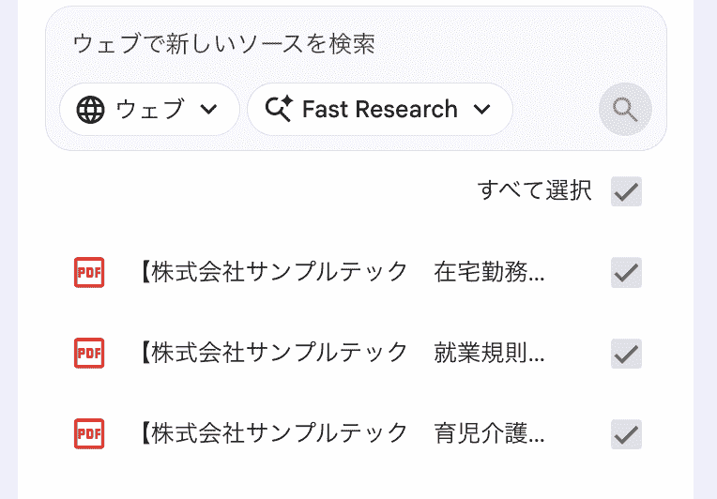Open the ウェブ source type dropdown

pos(149,109)
